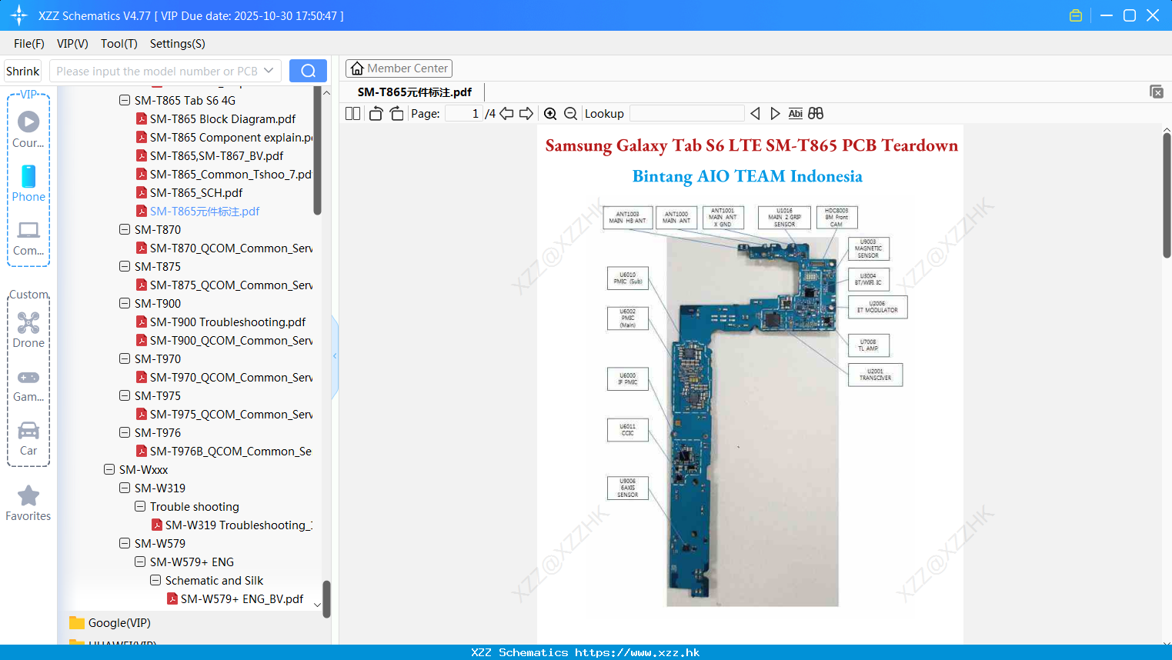The height and width of the screenshot is (660, 1172).
Task: Open the Phone sidebar category
Action: [x=28, y=183]
